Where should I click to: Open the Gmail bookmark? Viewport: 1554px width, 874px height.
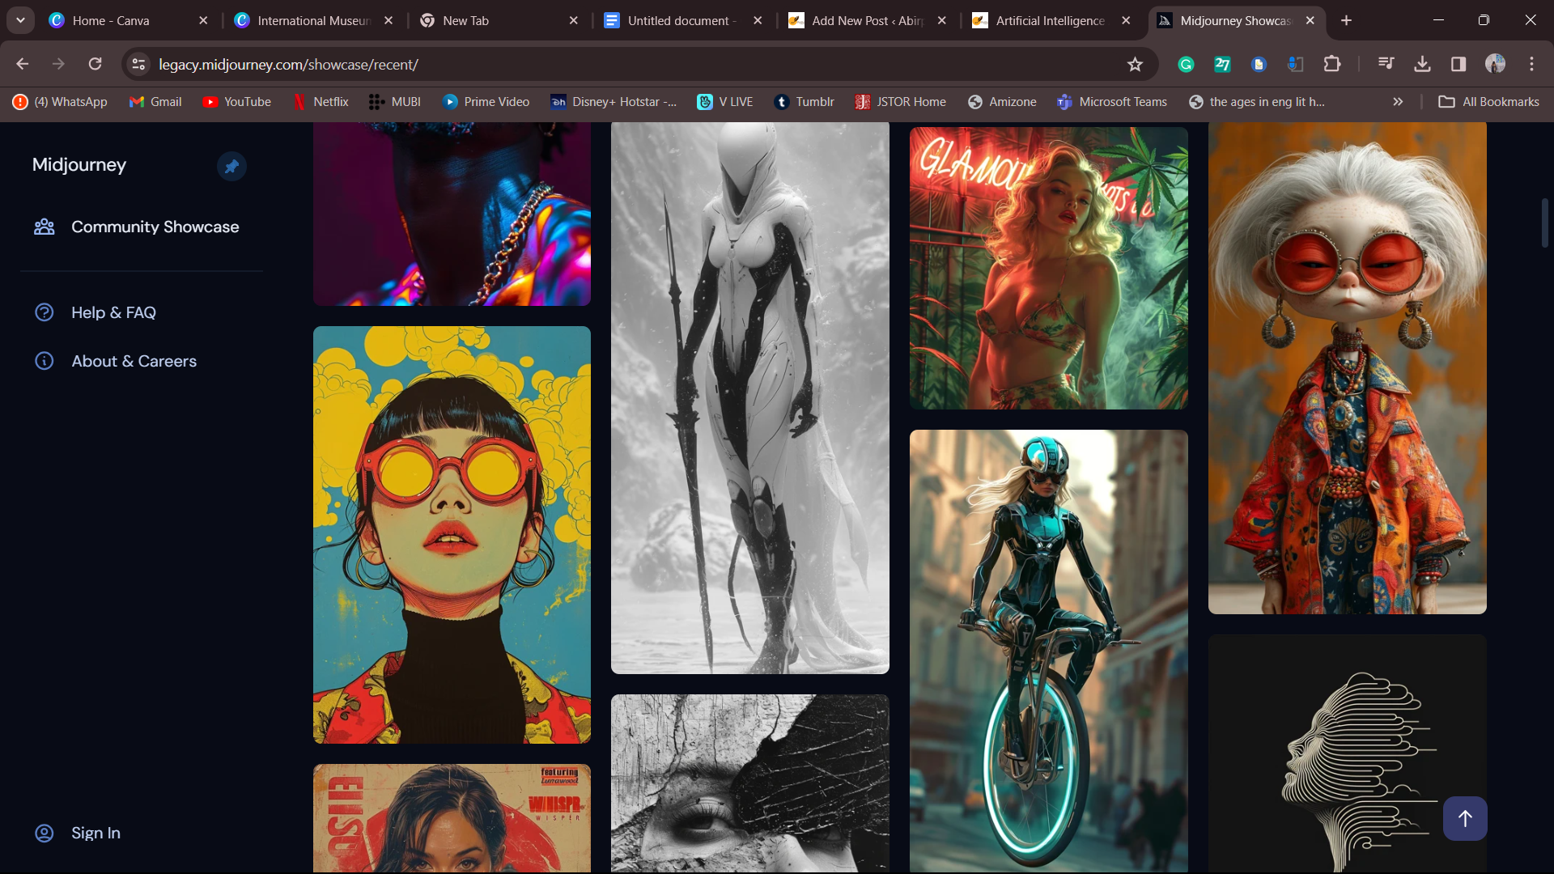(155, 101)
